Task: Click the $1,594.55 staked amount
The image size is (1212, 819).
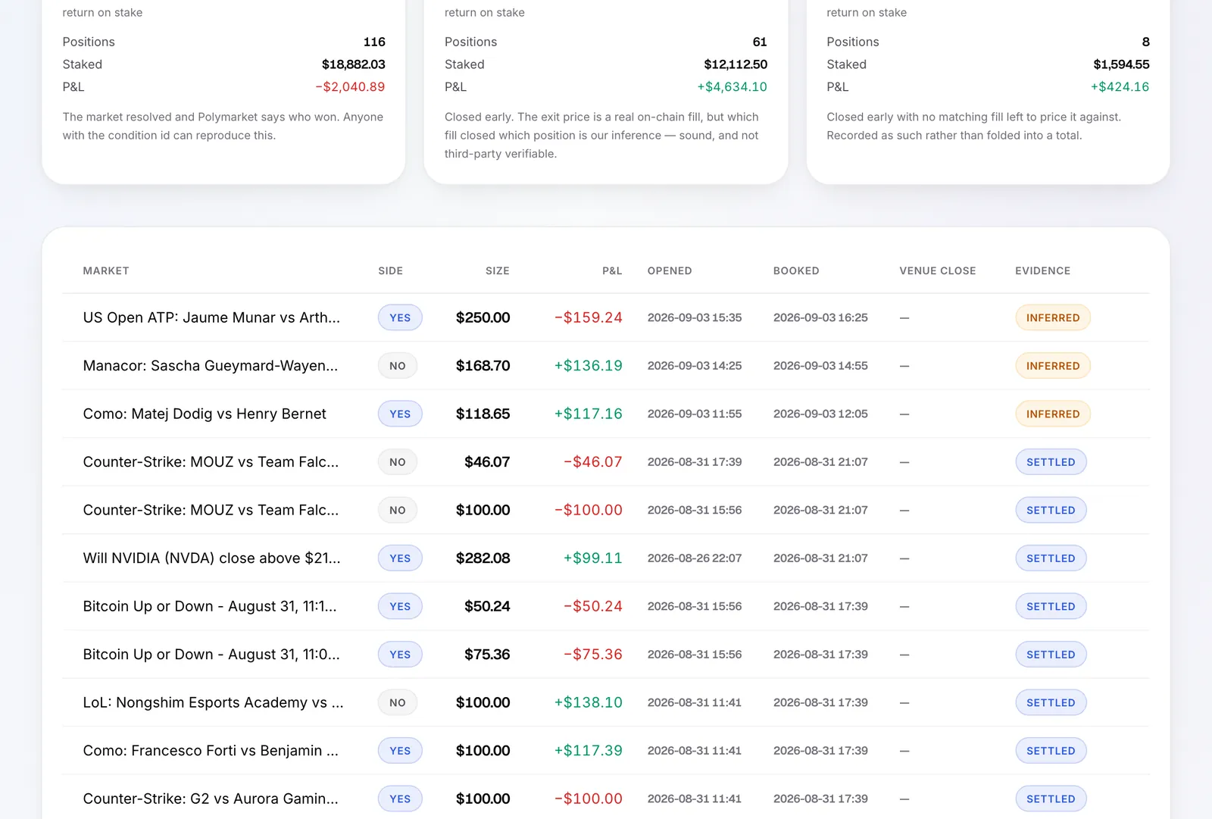Action: (1121, 64)
